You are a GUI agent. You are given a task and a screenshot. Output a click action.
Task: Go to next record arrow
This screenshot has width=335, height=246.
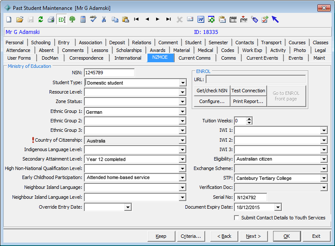point(158,19)
